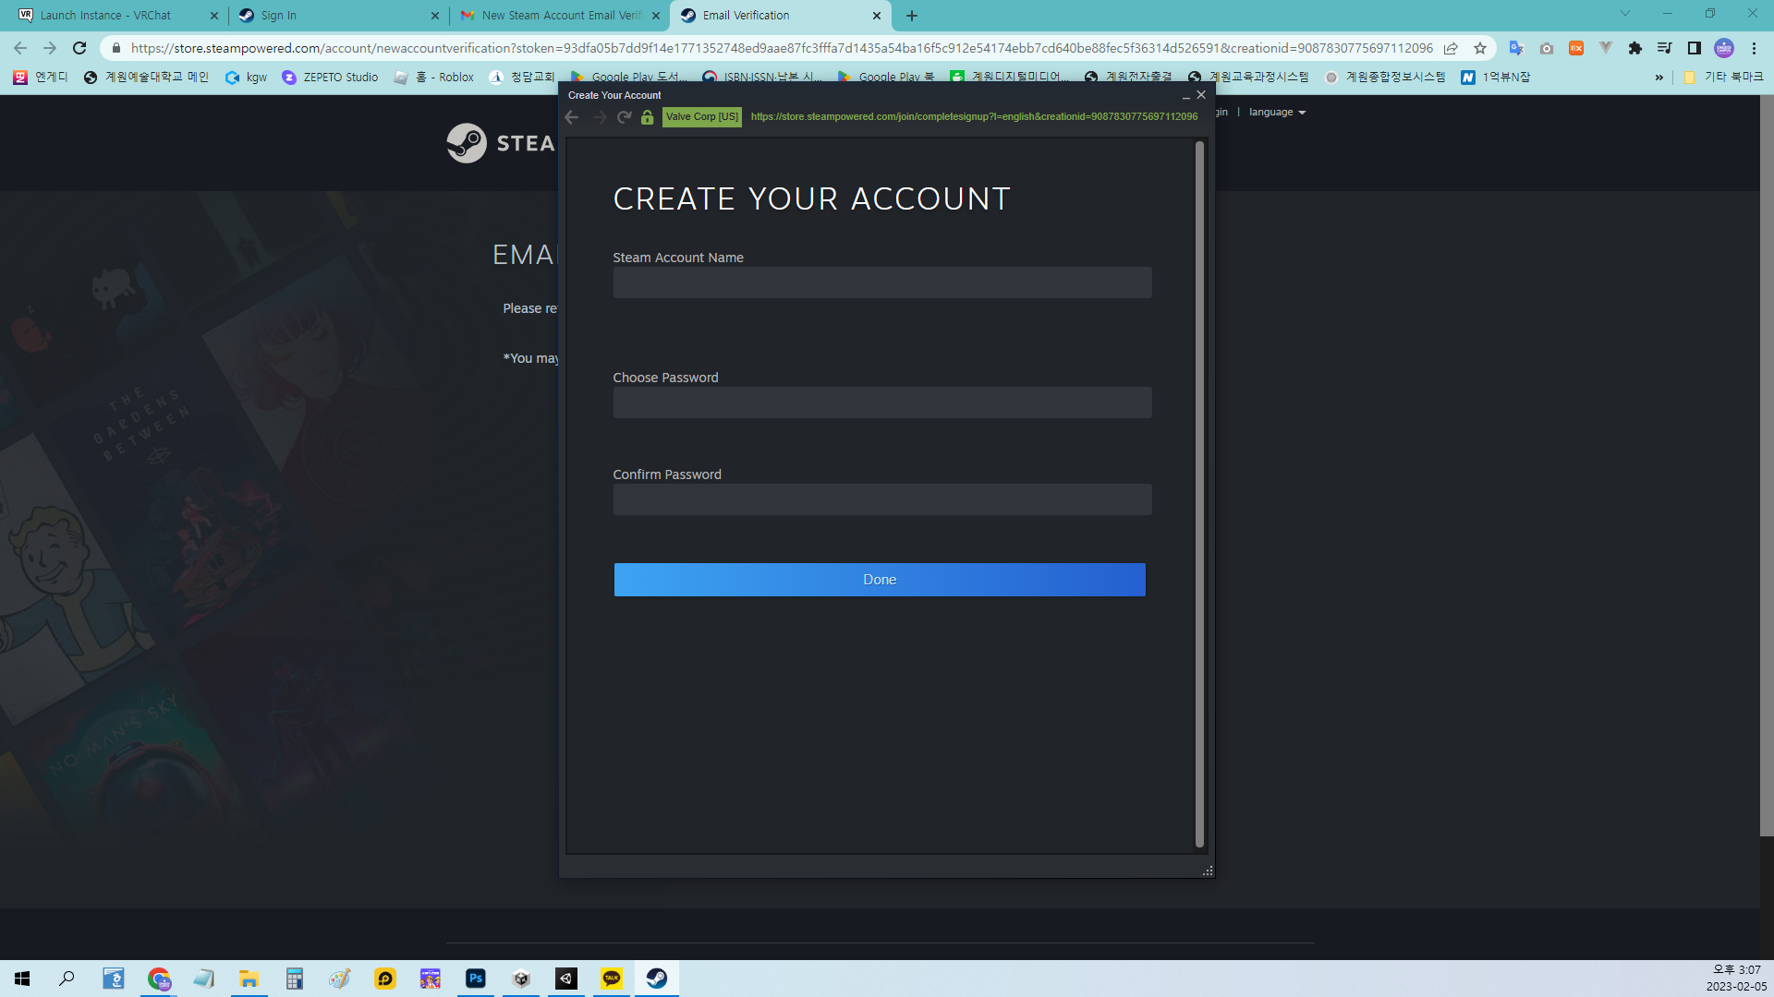Open the ZEPETO Studio bookmark

(331, 78)
